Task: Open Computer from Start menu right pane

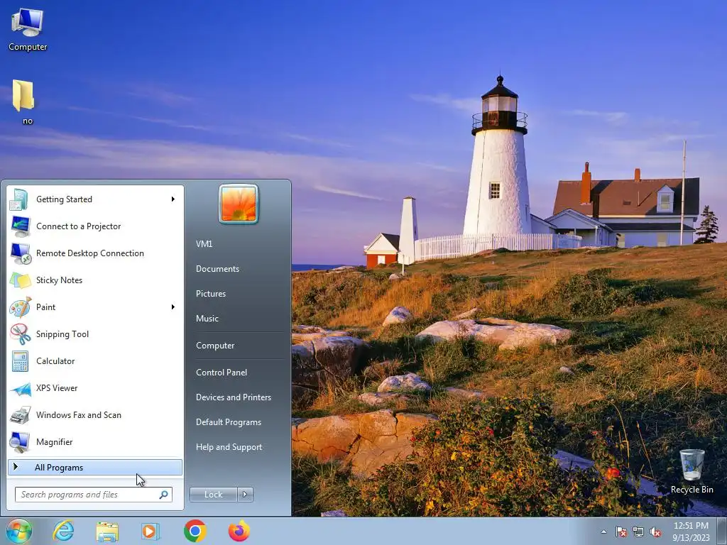Action: [215, 346]
